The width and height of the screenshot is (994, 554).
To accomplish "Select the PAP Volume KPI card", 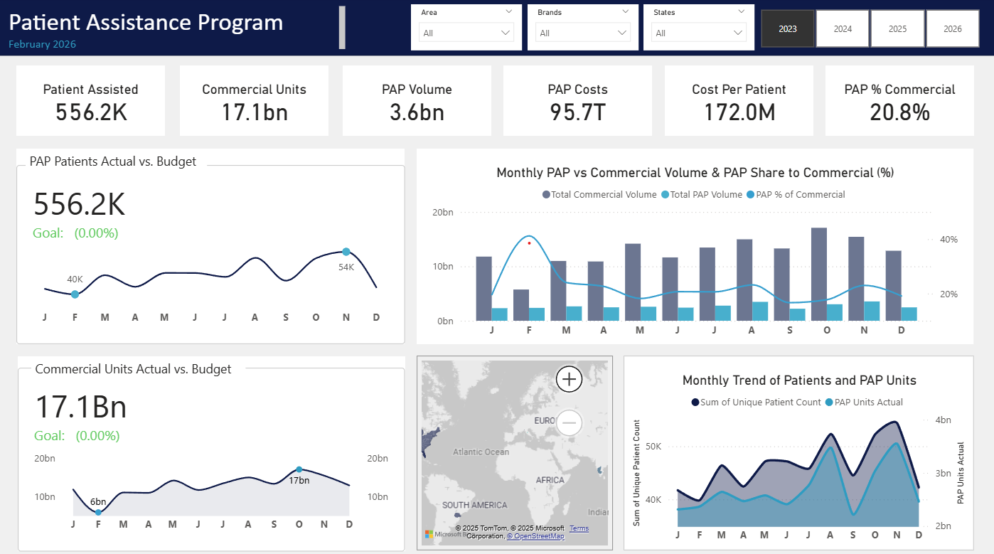I will point(417,100).
